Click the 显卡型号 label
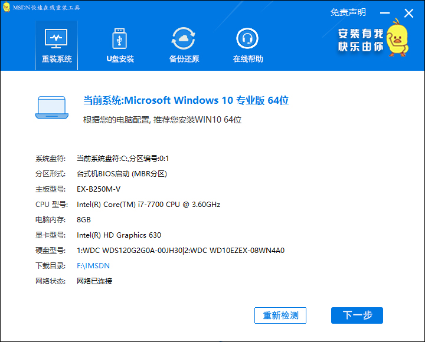The width and height of the screenshot is (425, 342). point(50,235)
